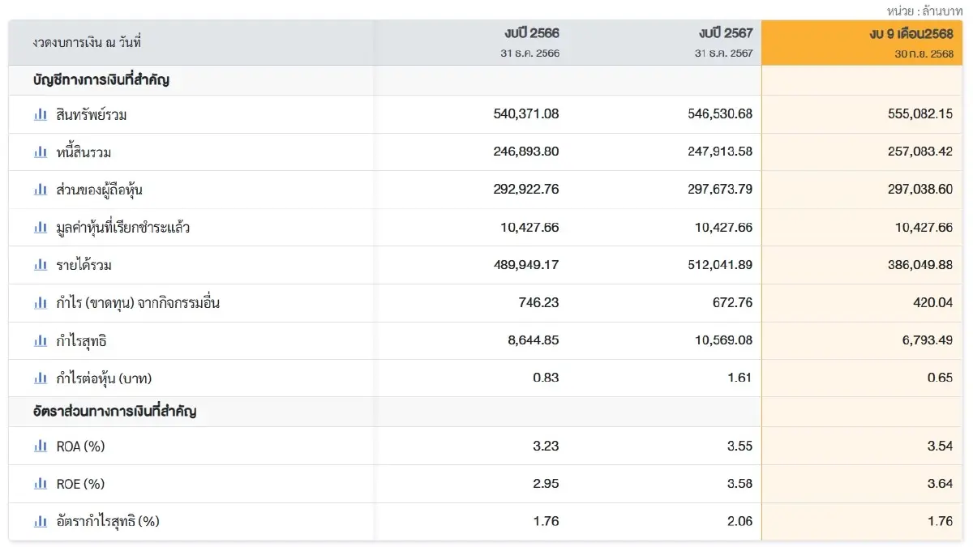The image size is (973, 547).
Task: Select the net profit value 10,569.08
Action: 723,340
